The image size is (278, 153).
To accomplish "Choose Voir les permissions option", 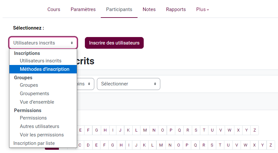I will point(42,135).
